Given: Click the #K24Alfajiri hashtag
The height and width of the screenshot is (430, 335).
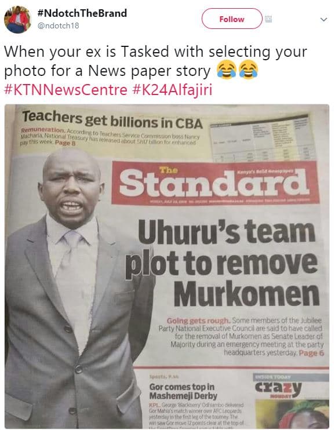Looking at the screenshot, I should pyautogui.click(x=172, y=90).
